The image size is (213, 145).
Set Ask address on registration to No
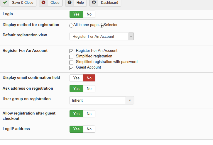coord(89,88)
